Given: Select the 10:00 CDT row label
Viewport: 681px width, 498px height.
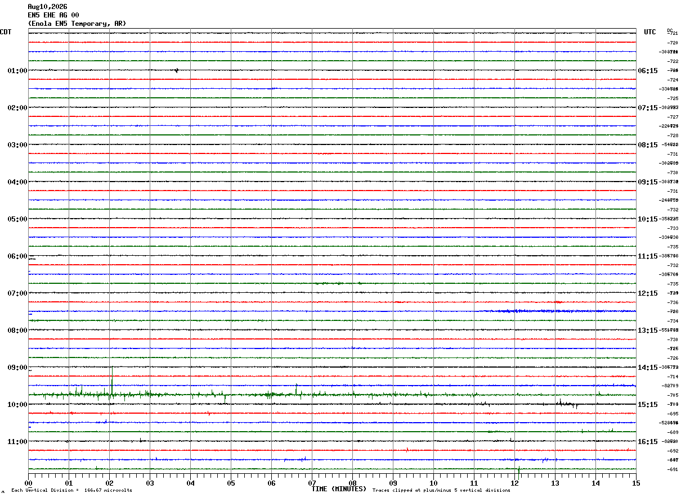Looking at the screenshot, I should (17, 405).
